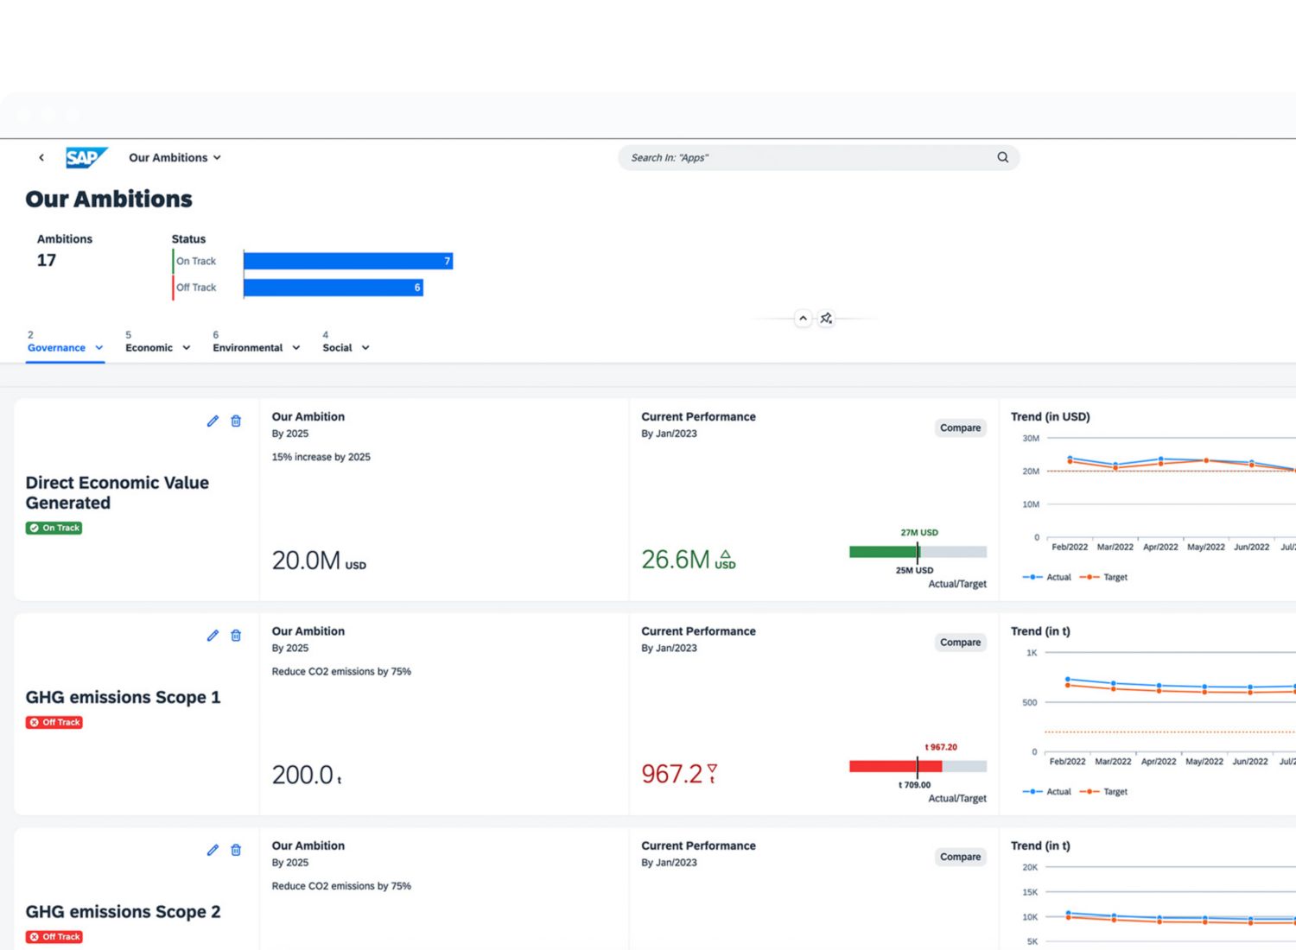
Task: Click the Search In Apps field
Action: (x=804, y=157)
